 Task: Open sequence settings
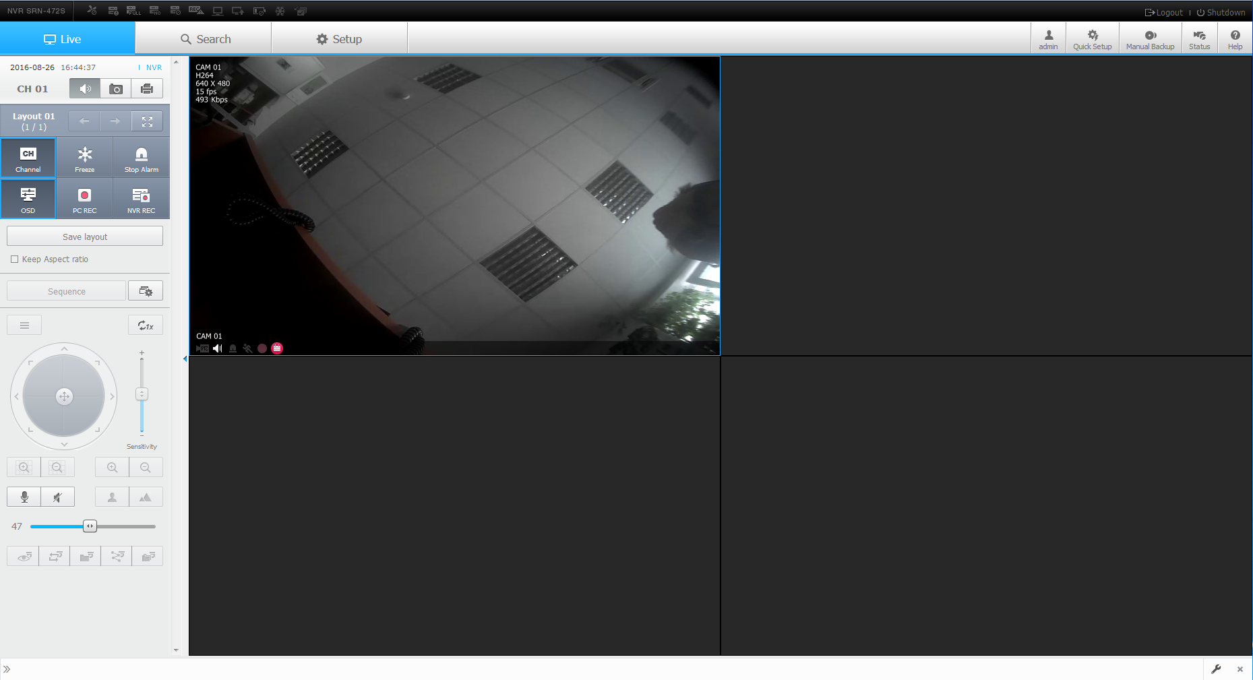tap(146, 291)
